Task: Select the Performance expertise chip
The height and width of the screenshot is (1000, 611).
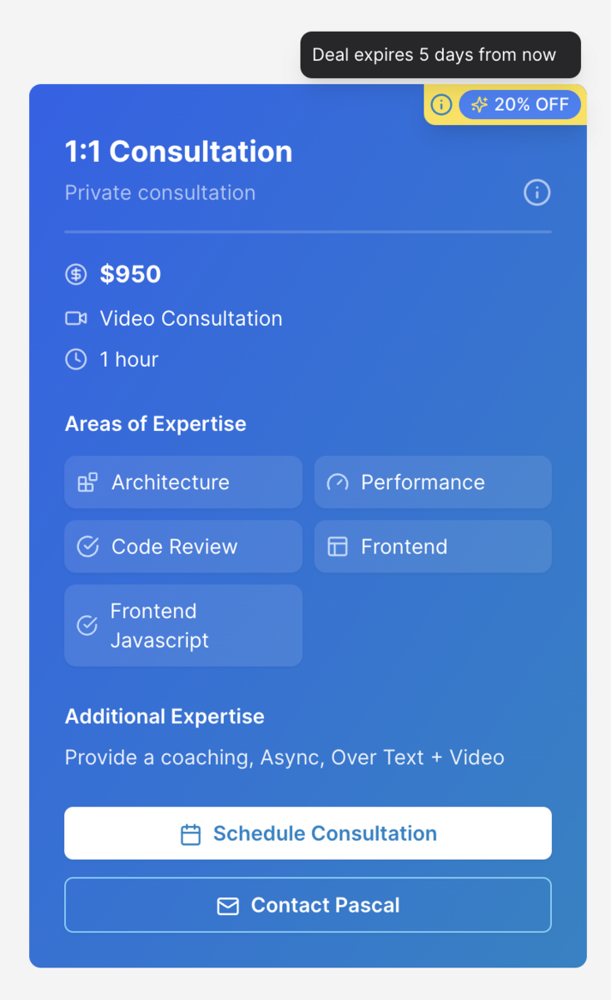Action: pos(433,482)
